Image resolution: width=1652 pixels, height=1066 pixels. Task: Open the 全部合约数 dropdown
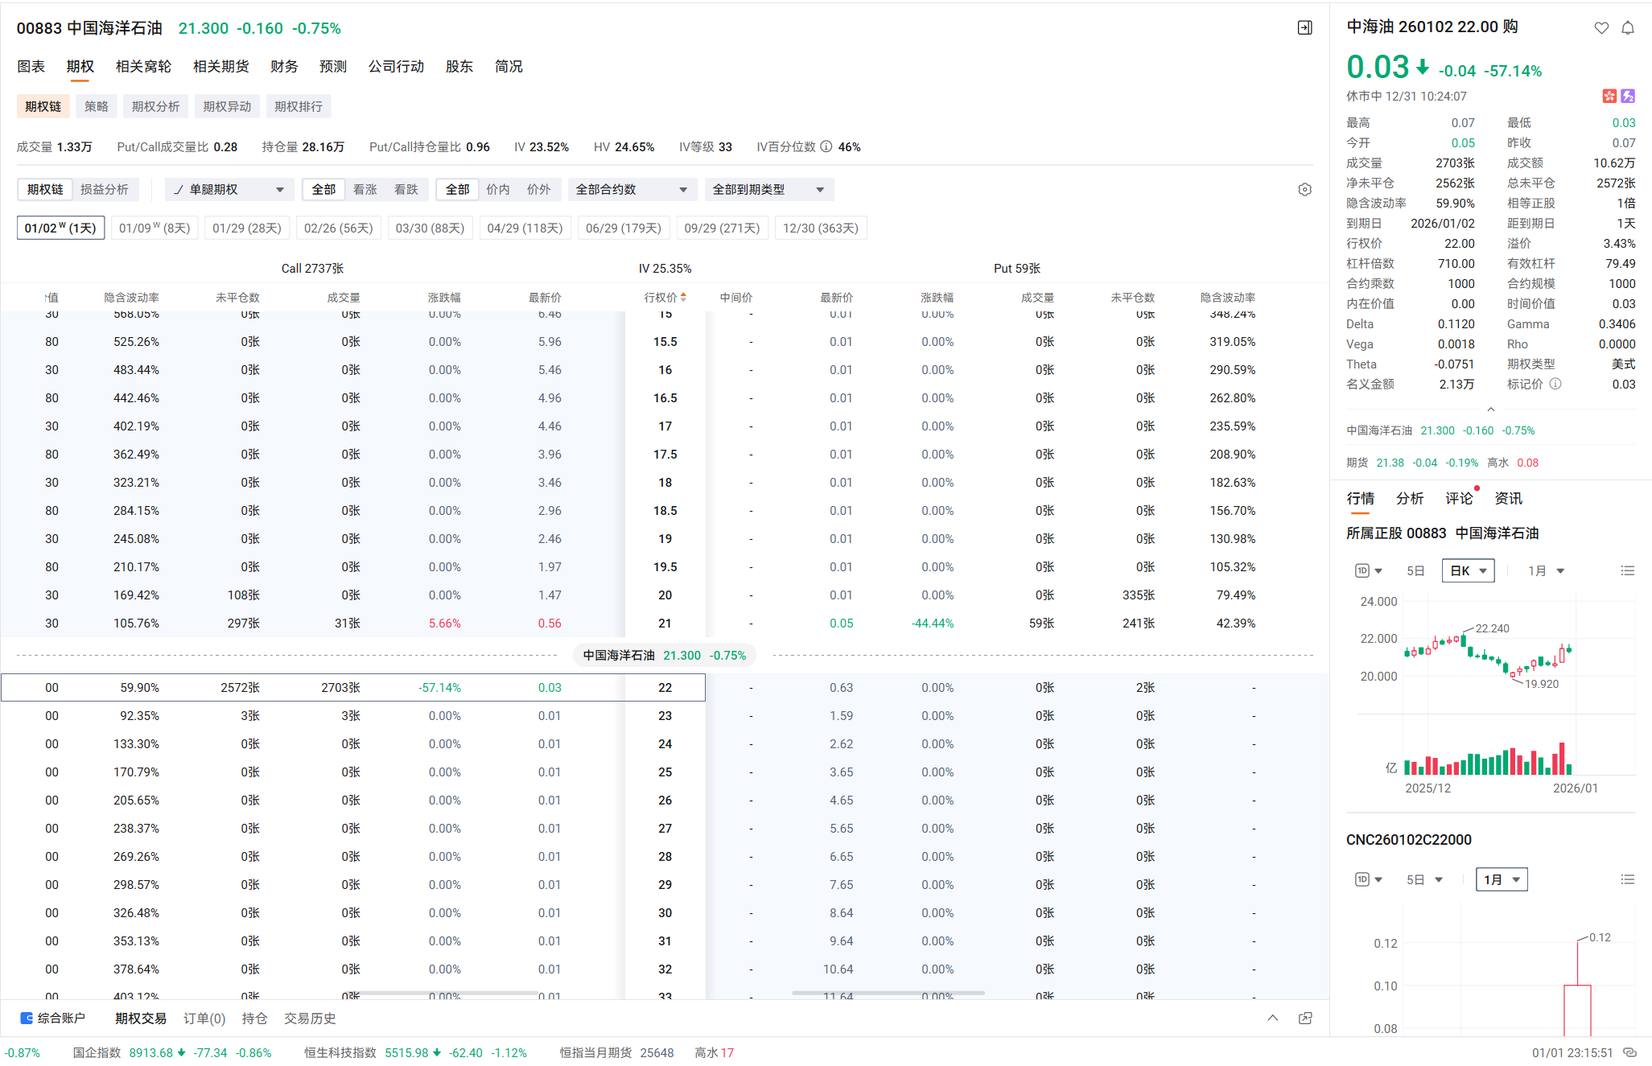(x=631, y=190)
